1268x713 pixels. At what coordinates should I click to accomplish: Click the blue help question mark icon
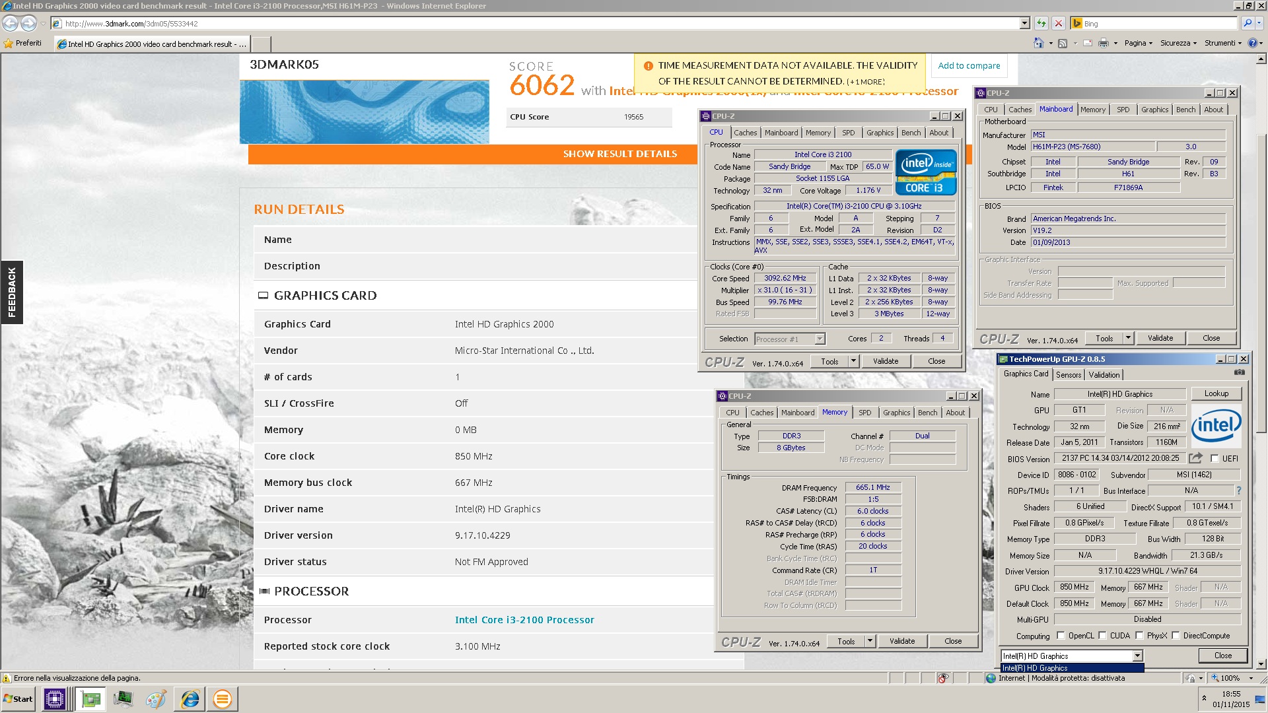tap(1253, 43)
